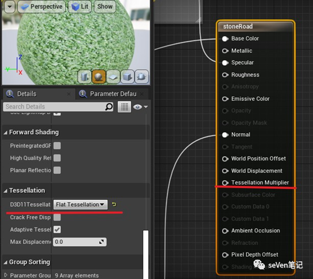313x279 pixels.
Task: Click the Details panel vertical scrollbar
Action: coord(145,255)
